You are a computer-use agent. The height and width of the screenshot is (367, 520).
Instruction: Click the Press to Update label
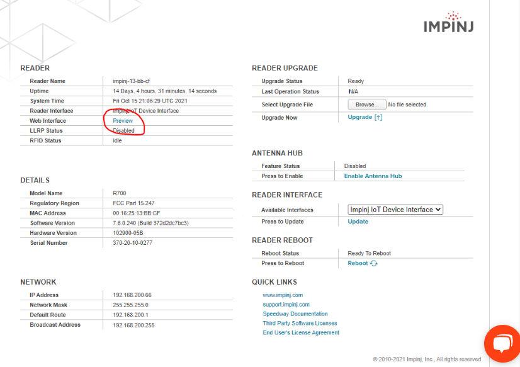282,222
